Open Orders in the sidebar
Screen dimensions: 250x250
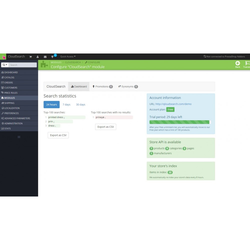19,82
